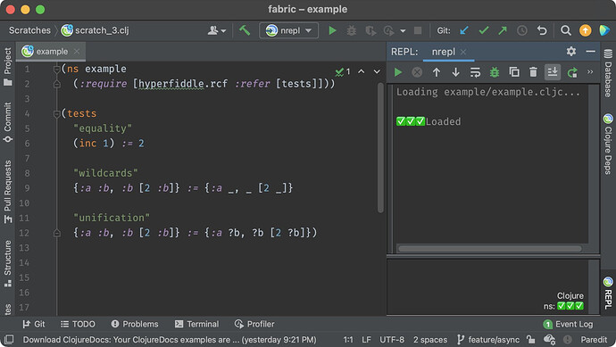
Task: Clear REPL output with trash icon
Action: coord(533,72)
